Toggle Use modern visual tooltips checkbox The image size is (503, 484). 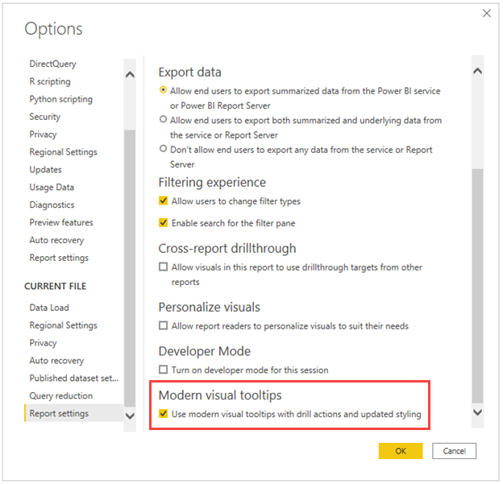(163, 413)
